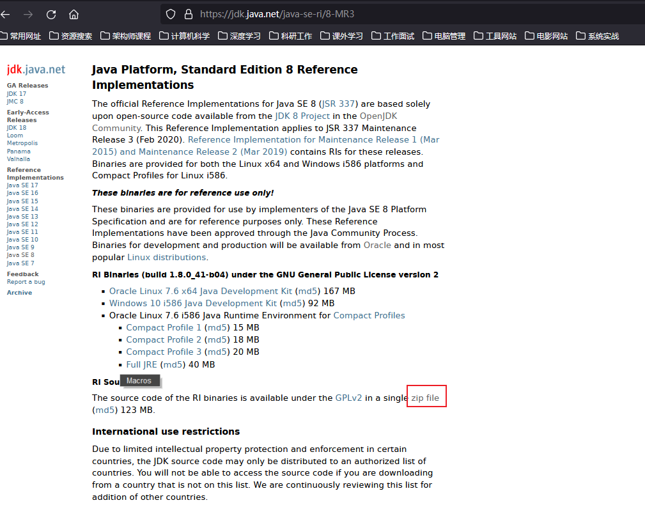Image resolution: width=645 pixels, height=521 pixels.
Task: Open the Compact Profiles info link
Action: pos(369,315)
